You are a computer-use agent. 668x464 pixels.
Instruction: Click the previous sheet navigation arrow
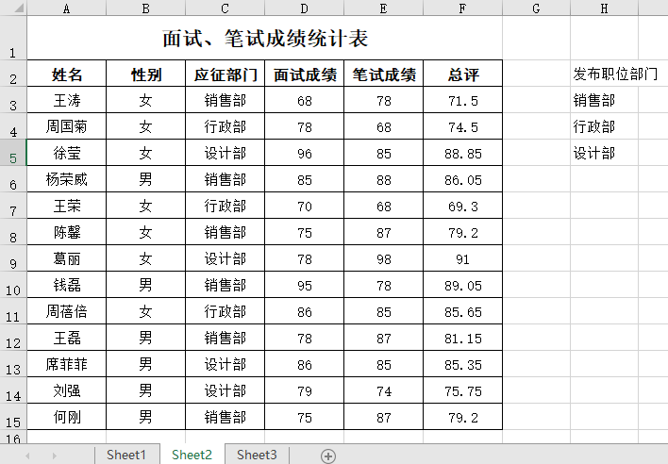pyautogui.click(x=27, y=456)
